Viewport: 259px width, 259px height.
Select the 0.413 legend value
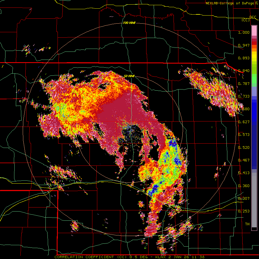point(244,173)
